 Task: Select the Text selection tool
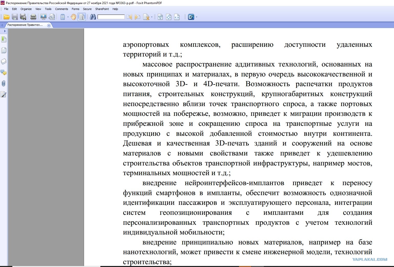pos(82,17)
